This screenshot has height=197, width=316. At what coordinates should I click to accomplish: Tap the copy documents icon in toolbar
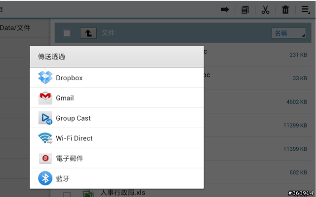[x=245, y=10]
